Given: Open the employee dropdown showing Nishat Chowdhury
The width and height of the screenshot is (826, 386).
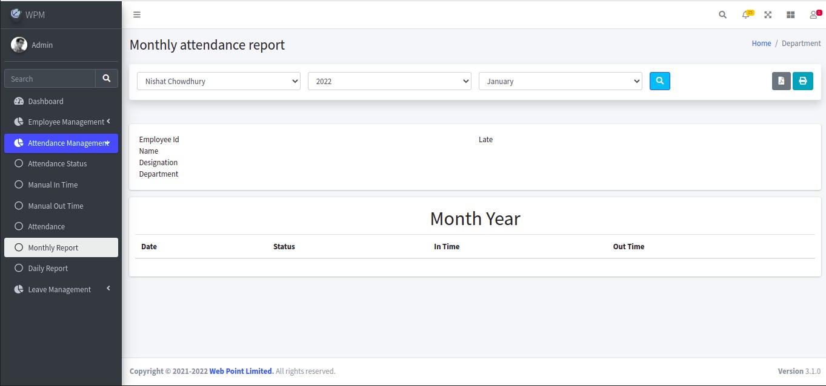Looking at the screenshot, I should (219, 81).
